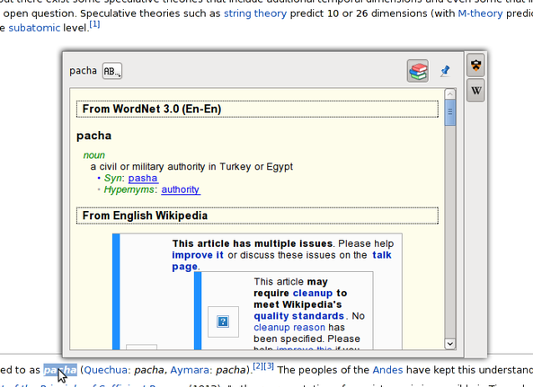533x387 pixels.
Task: Click the bold pacha headword
Action: [x=93, y=136]
